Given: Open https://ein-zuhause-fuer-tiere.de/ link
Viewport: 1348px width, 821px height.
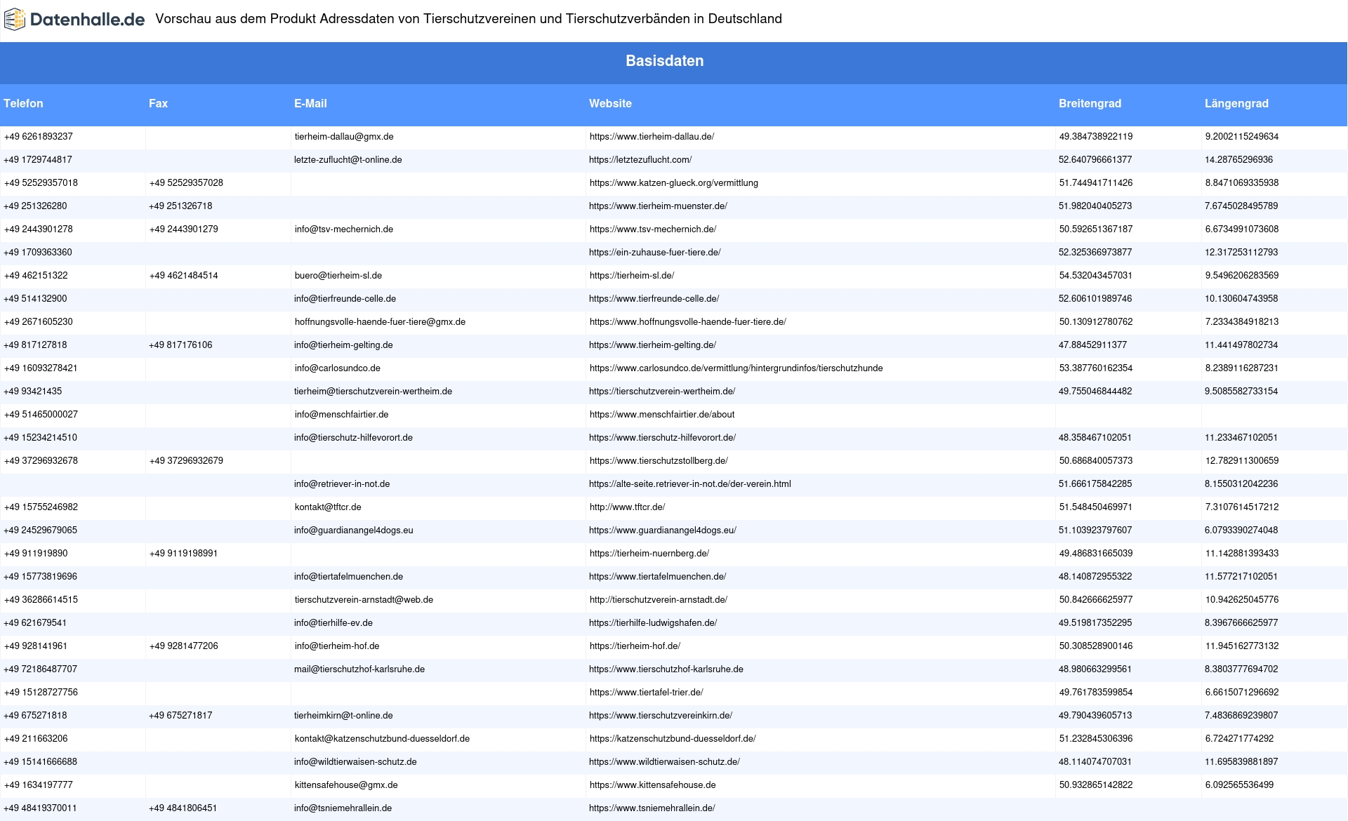Looking at the screenshot, I should [655, 253].
